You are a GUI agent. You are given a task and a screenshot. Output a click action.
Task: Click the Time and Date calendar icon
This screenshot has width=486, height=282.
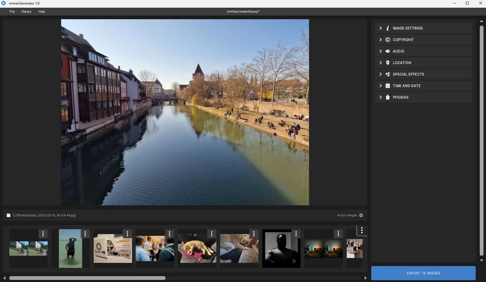point(387,86)
